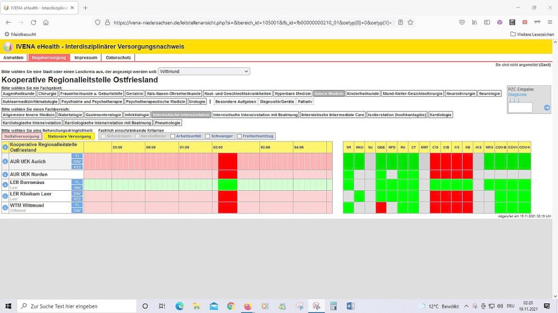Show hidden system tray icons chevron
This screenshot has width=558, height=313.
point(466,306)
